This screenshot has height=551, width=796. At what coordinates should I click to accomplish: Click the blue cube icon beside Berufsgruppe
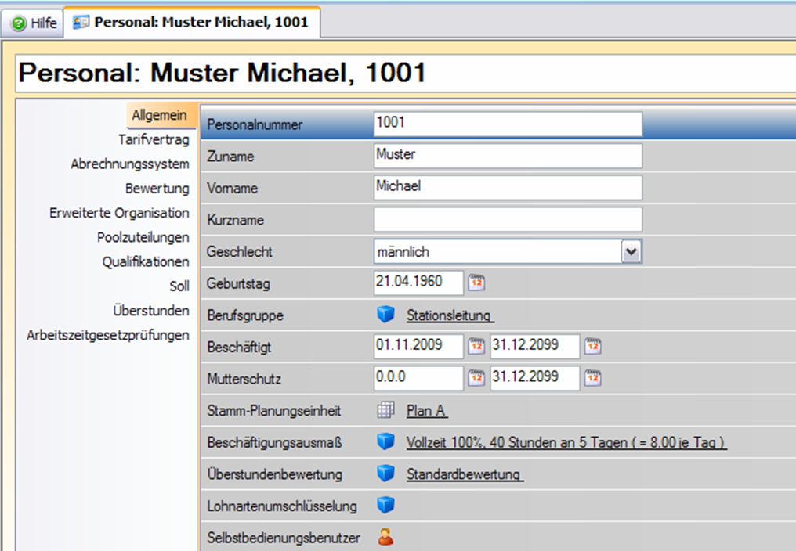(x=385, y=315)
